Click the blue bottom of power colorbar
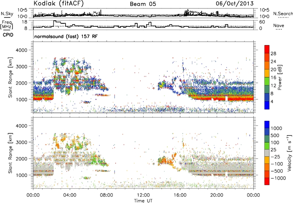Viewport: 293px width, 203px height. click(267, 105)
